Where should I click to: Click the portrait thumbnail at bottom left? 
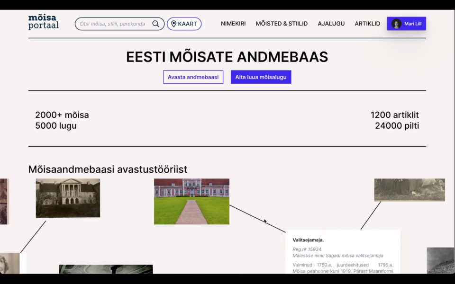[x=9, y=263]
